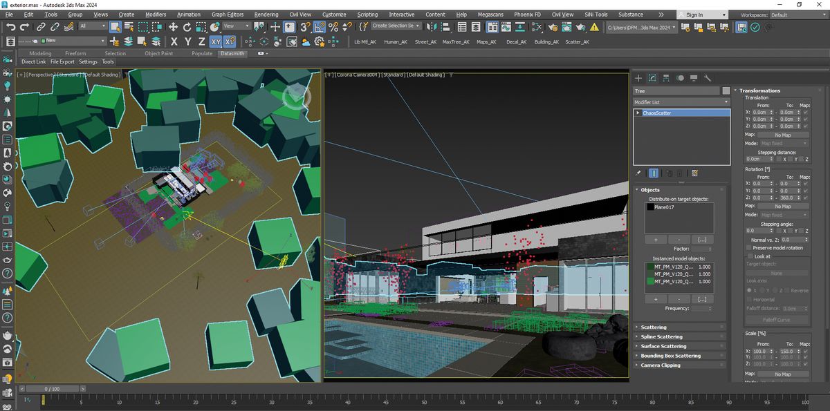Open the Modifier List dropdown
This screenshot has height=411, width=830.
pyautogui.click(x=681, y=102)
